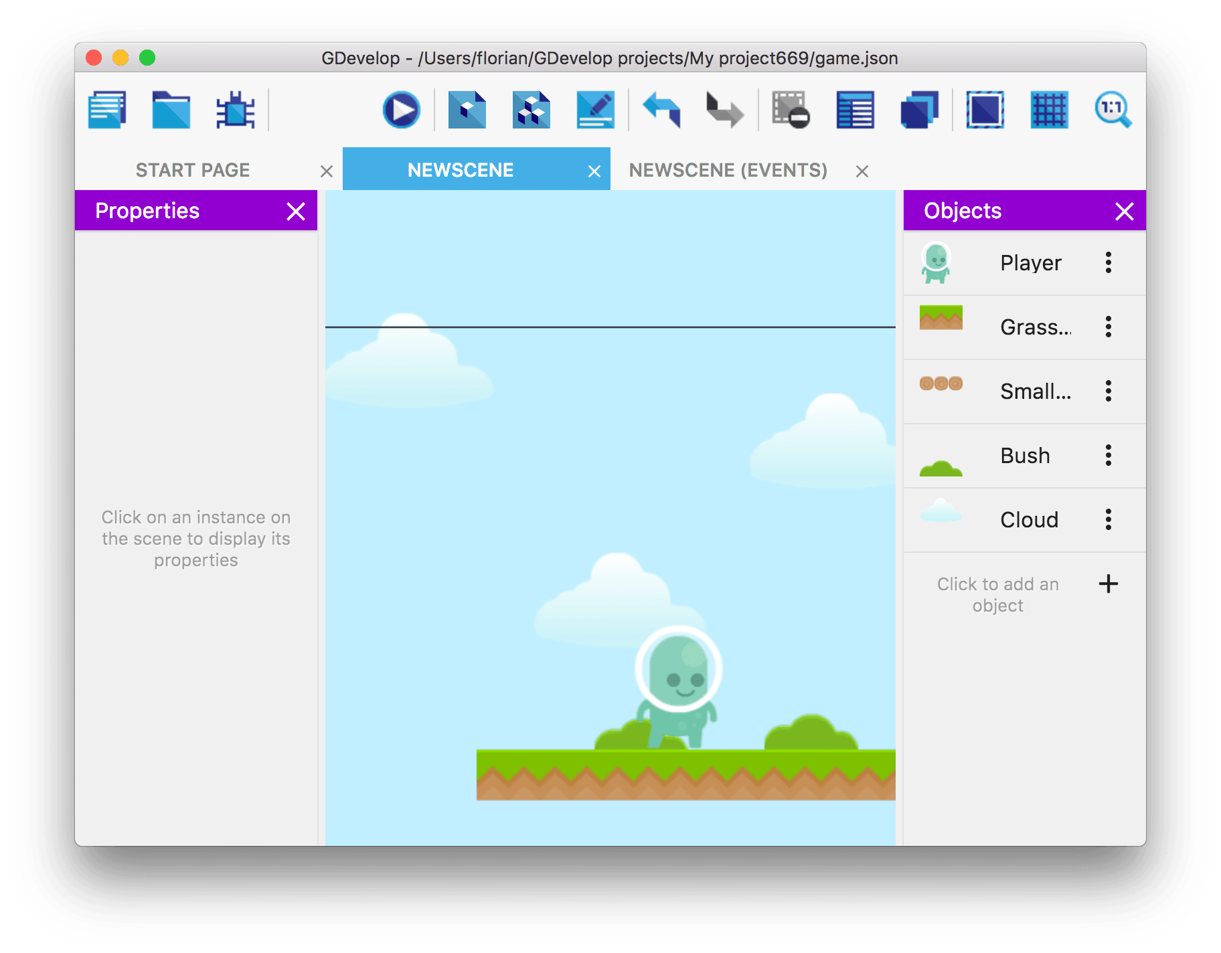This screenshot has width=1221, height=953.
Task: Open the Player object options menu
Action: 1109,262
